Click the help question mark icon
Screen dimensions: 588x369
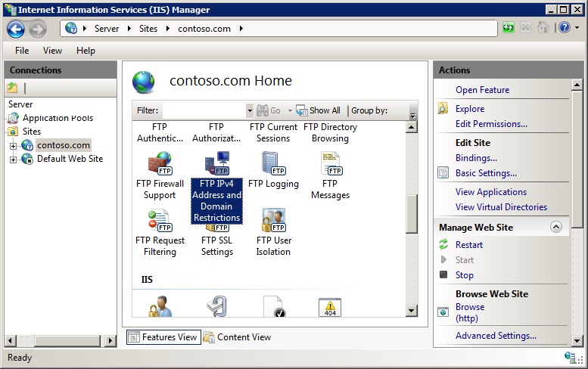[565, 27]
